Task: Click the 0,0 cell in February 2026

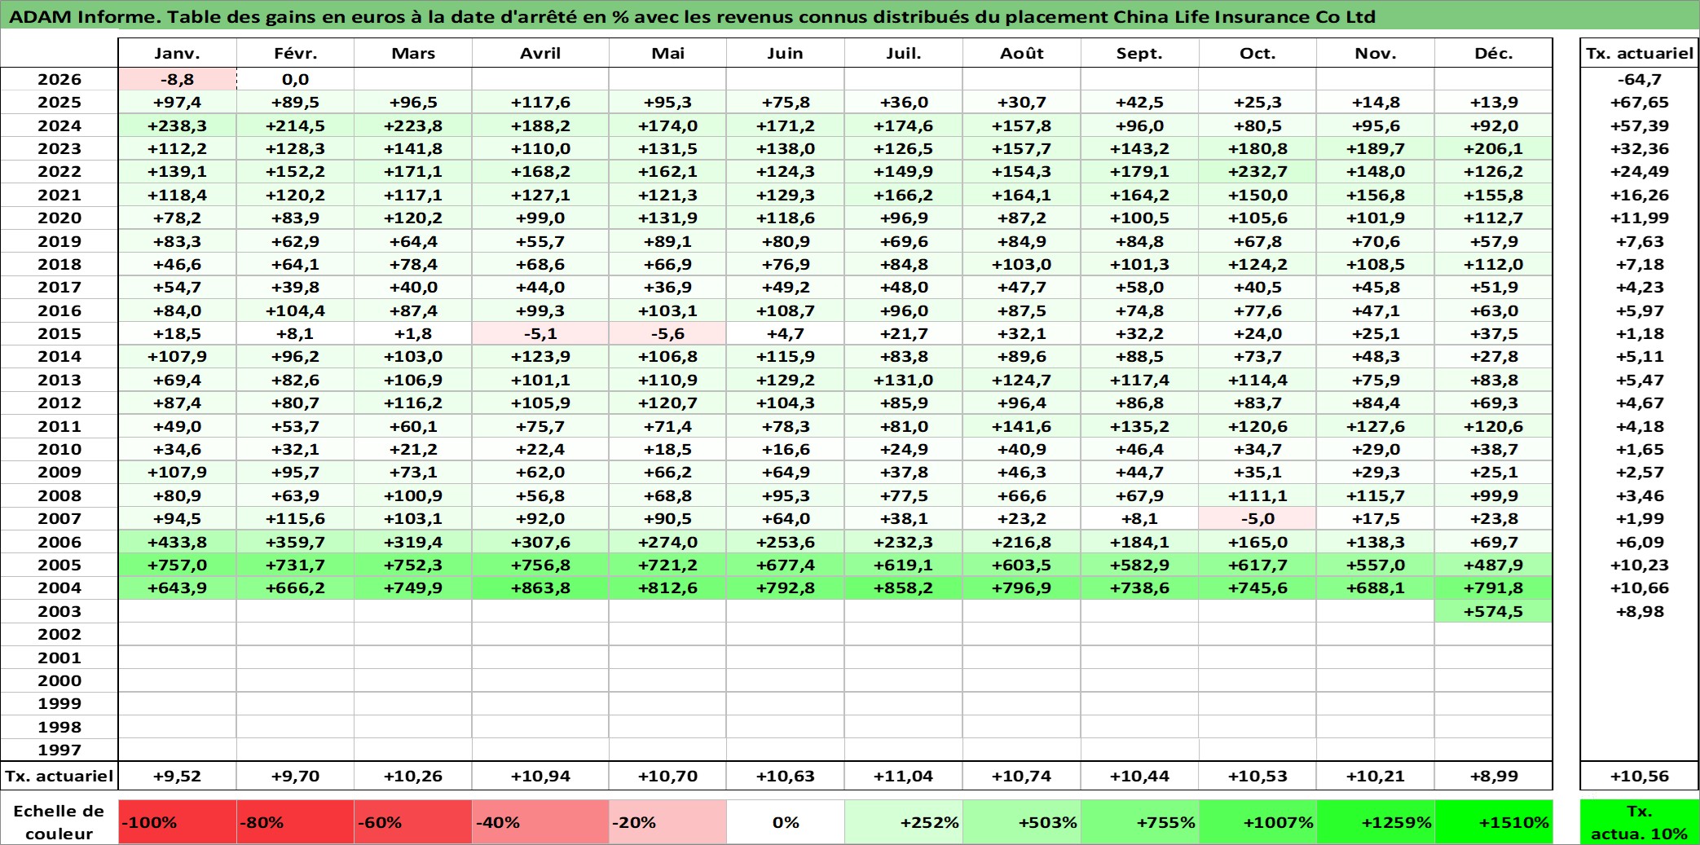Action: pos(295,79)
